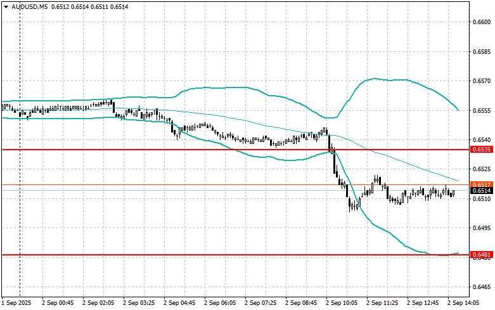This screenshot has width=495, height=310.
Task: Open the chart menu triangle beside AUDUSD,M5
Action: 6,6
